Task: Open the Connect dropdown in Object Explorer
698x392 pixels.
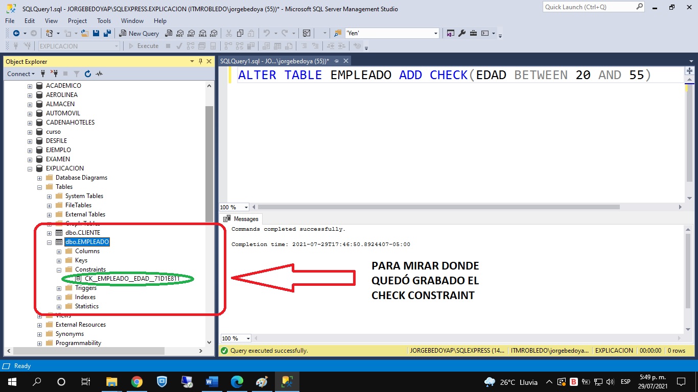Action: tap(21, 73)
